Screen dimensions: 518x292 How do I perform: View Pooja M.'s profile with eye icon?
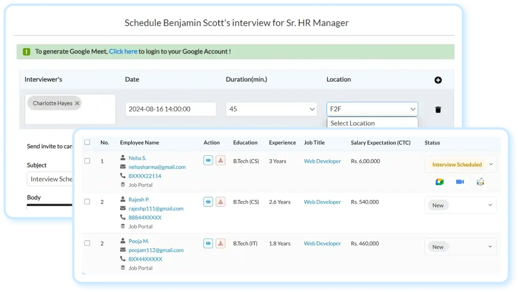coord(208,243)
